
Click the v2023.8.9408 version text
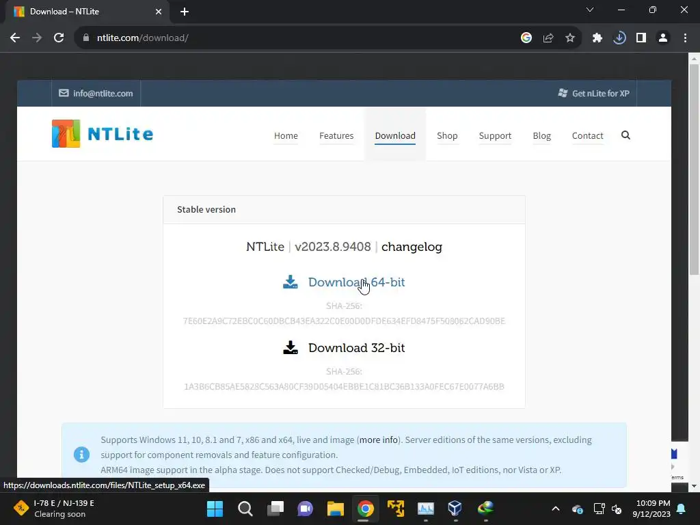pyautogui.click(x=333, y=247)
